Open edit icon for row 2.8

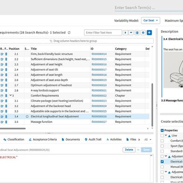click(2, 91)
